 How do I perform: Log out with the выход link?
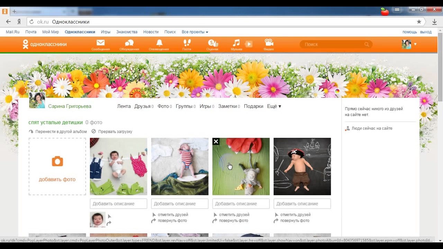(x=426, y=32)
